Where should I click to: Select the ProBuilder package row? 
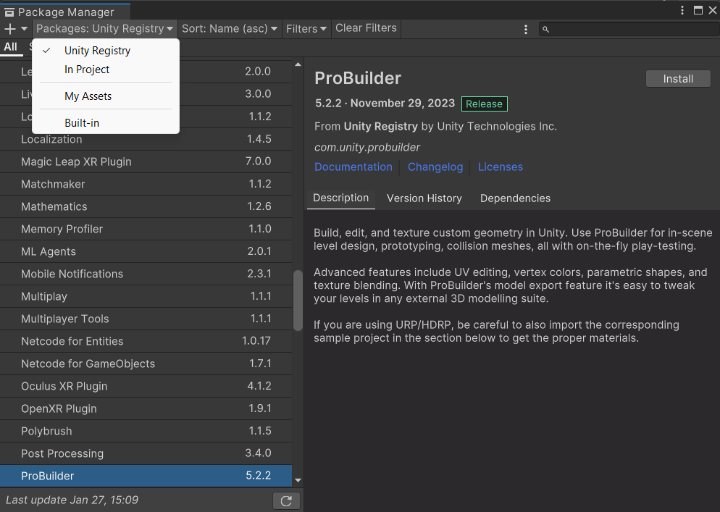[146, 477]
